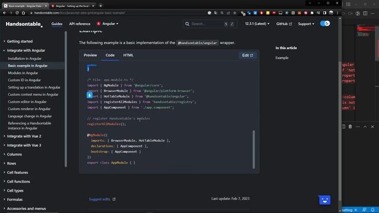Viewport: 379px width, 213px height.
Task: Click the browser home icon
Action: click(24, 13)
